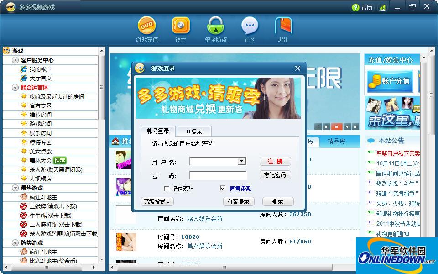Open the 游戏充值 DUO recharge icon

pos(147,26)
